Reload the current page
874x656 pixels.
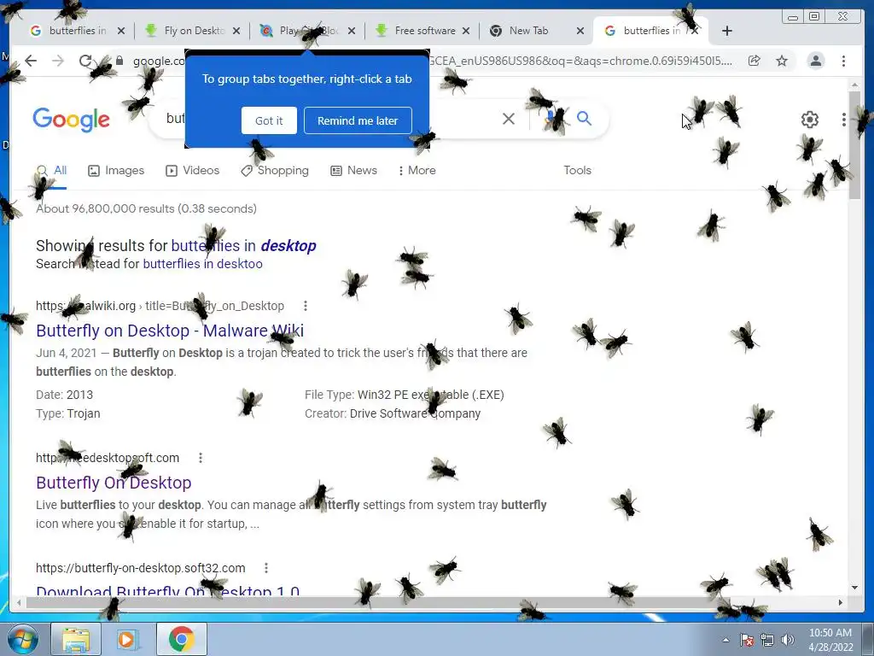(85, 61)
